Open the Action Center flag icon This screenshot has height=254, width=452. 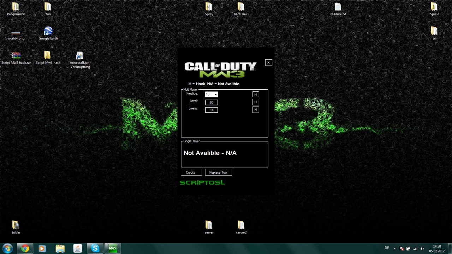pyautogui.click(x=402, y=249)
